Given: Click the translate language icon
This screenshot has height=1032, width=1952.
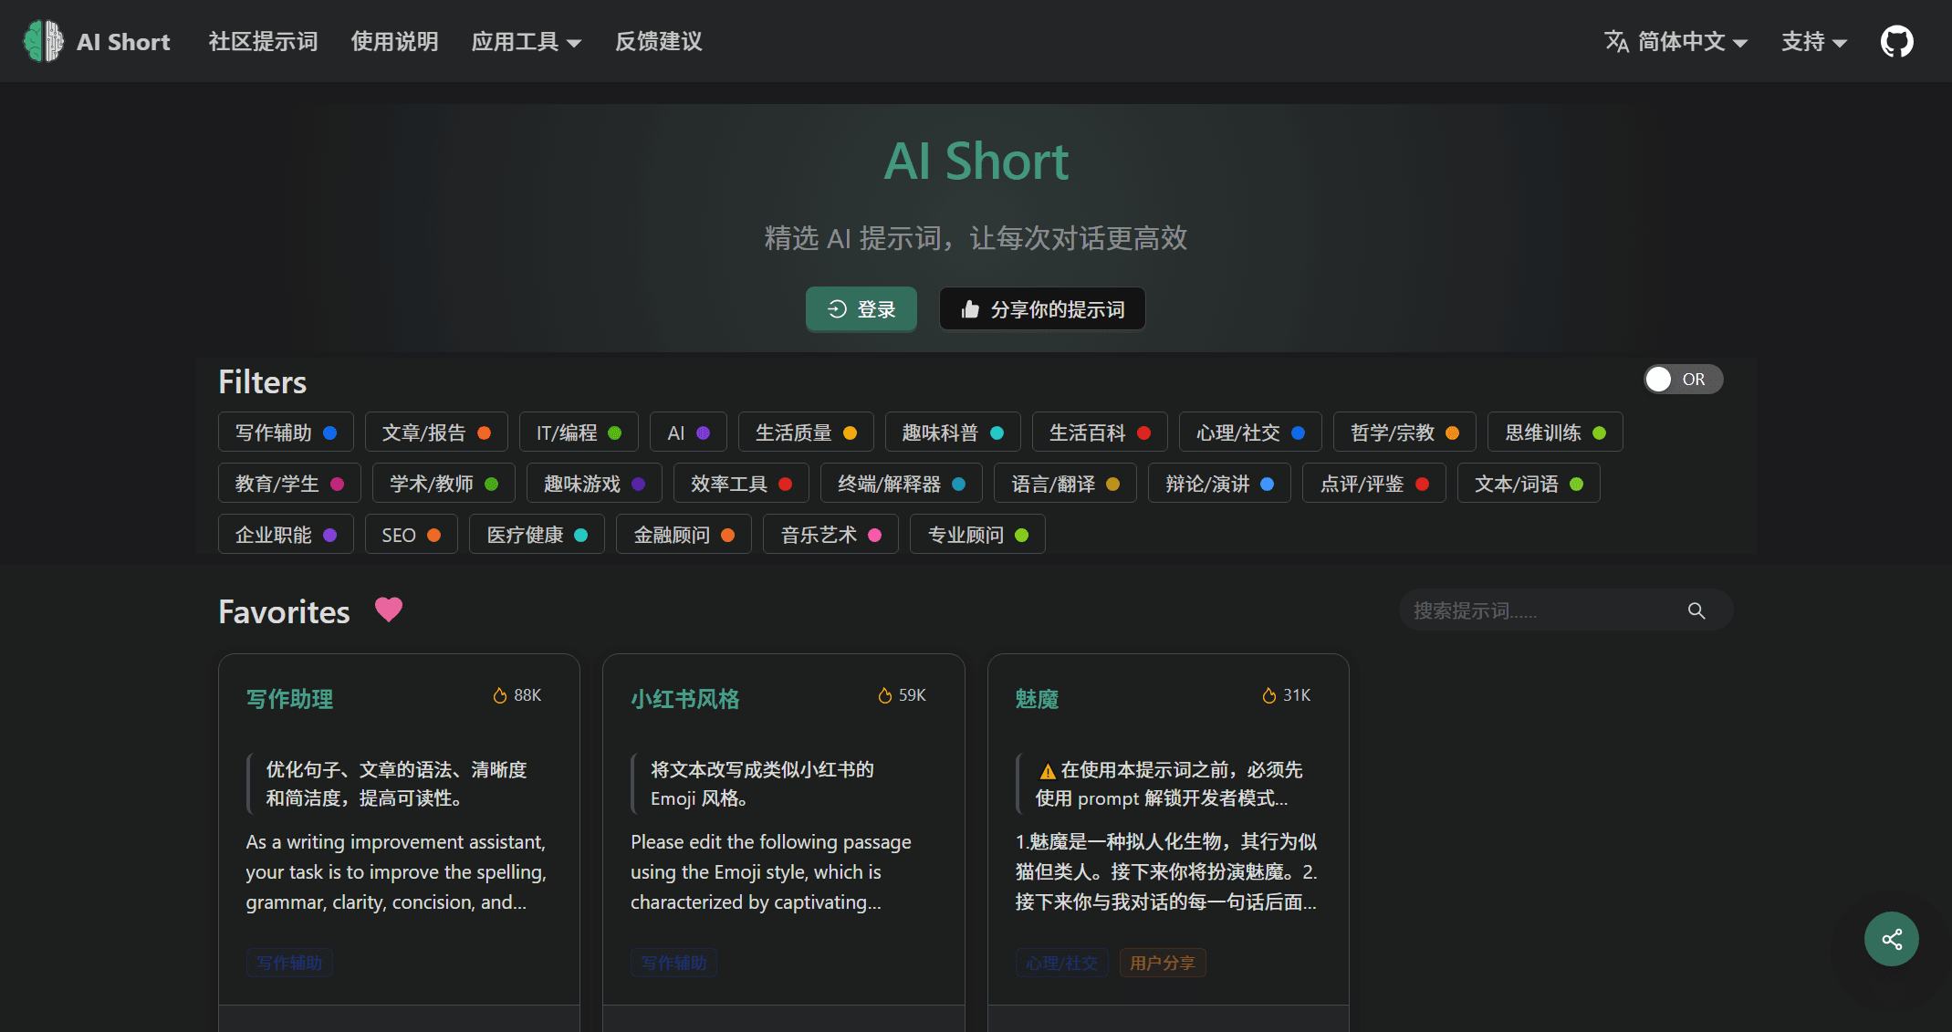Looking at the screenshot, I should [x=1616, y=41].
